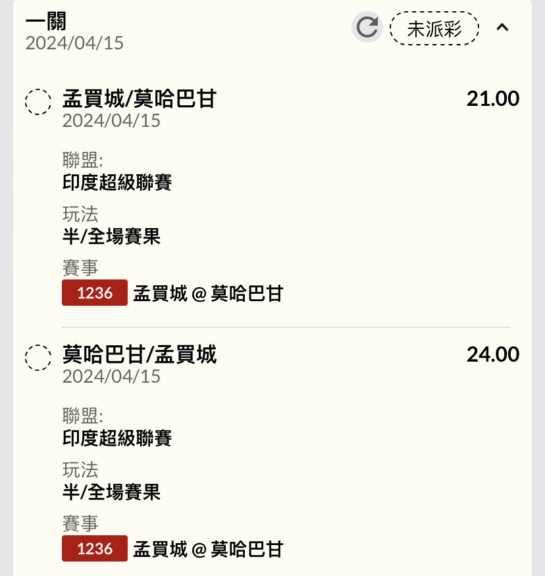
Task: Click the 24.00 odds value
Action: pyautogui.click(x=493, y=354)
